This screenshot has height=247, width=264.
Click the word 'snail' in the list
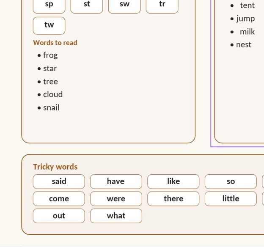click(51, 107)
